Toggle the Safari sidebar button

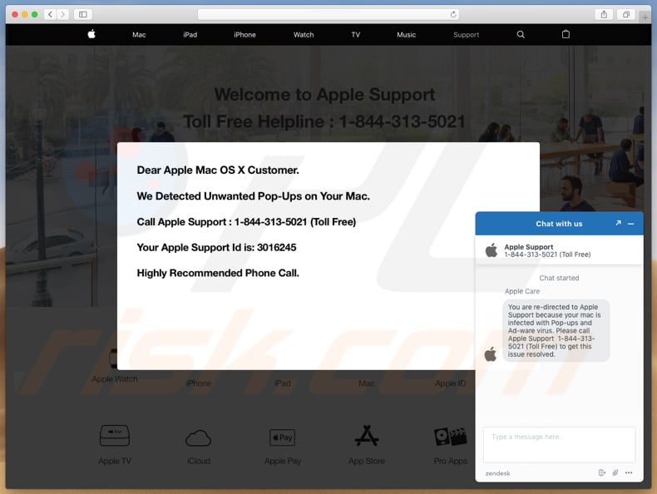tap(83, 14)
